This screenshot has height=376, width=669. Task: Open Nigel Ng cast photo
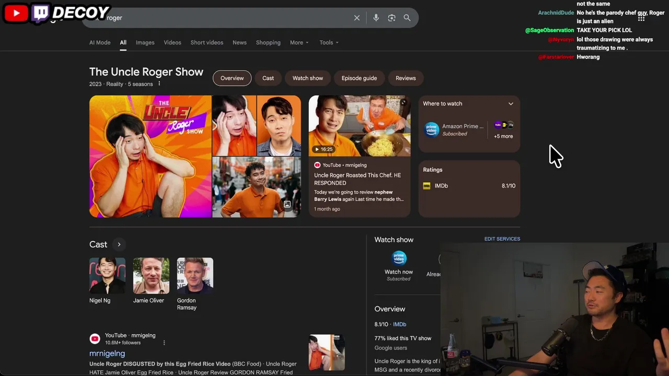pyautogui.click(x=107, y=276)
